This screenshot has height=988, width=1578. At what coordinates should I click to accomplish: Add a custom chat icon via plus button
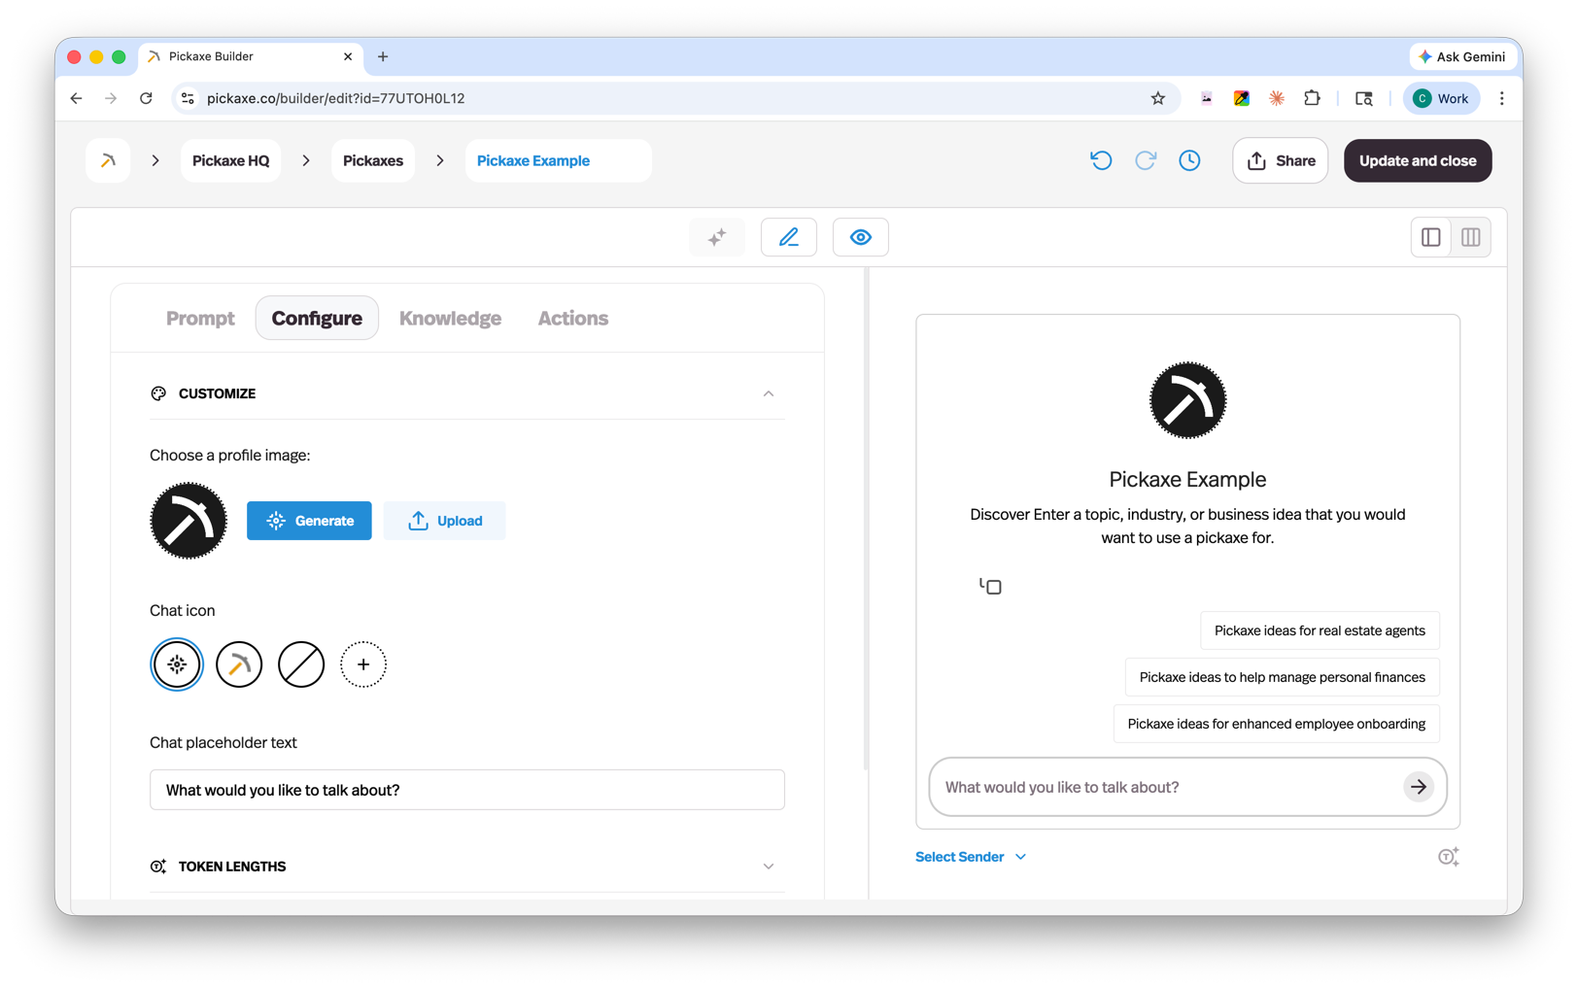[x=363, y=664]
